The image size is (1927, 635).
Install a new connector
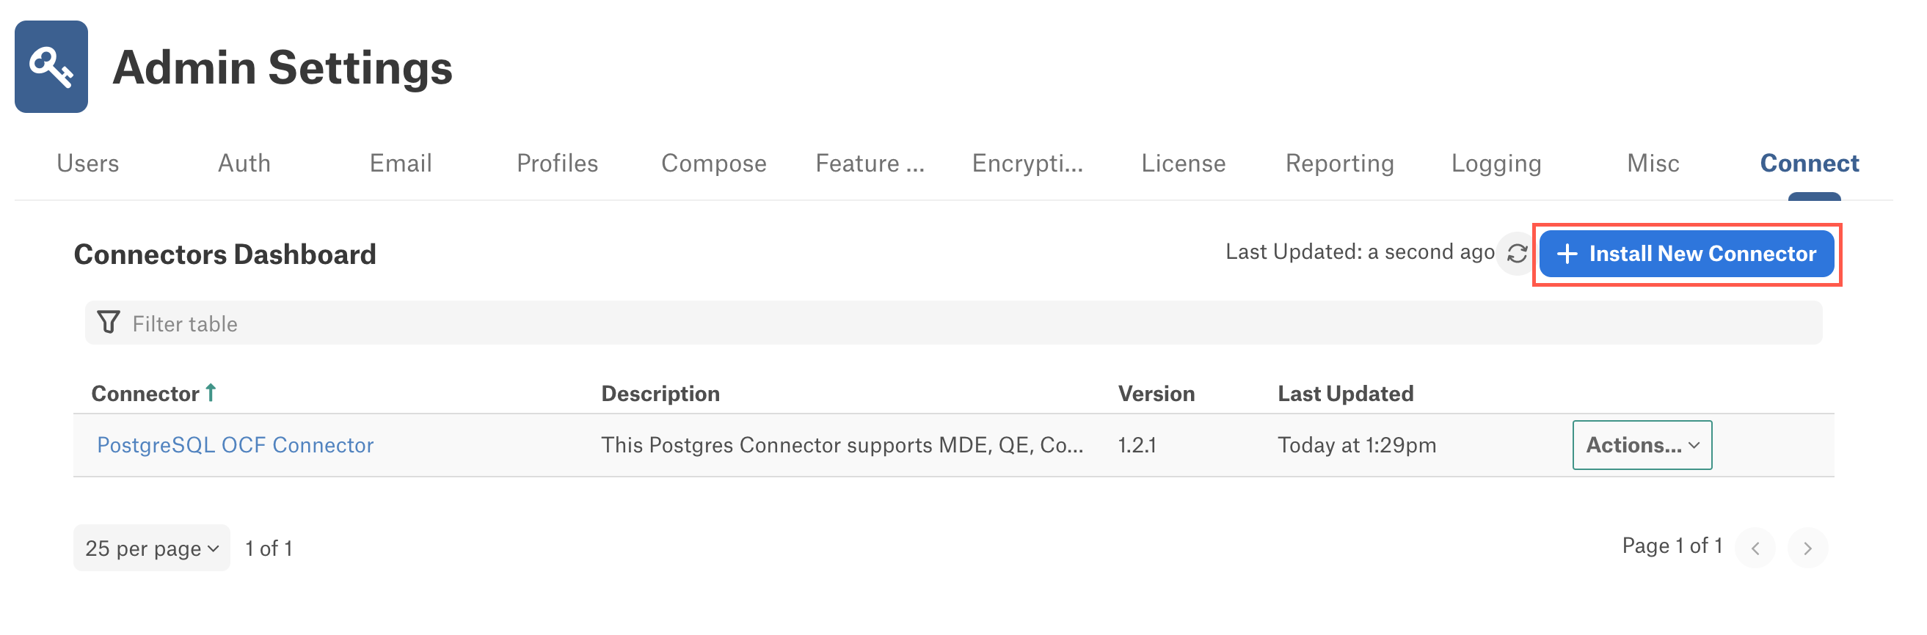[1686, 254]
